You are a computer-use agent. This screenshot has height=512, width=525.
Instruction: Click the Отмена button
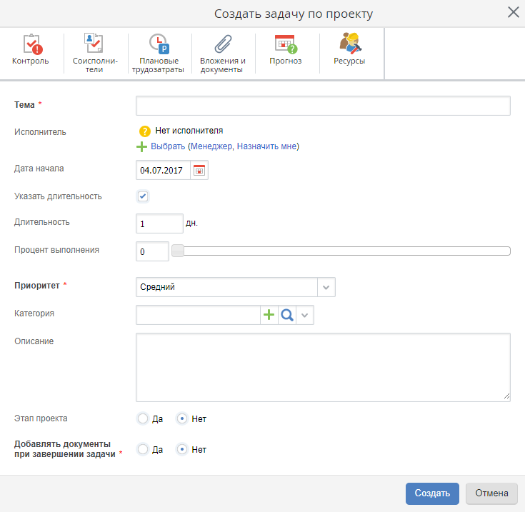click(x=491, y=493)
